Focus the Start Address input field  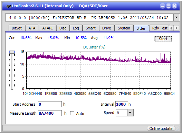pos(50,104)
